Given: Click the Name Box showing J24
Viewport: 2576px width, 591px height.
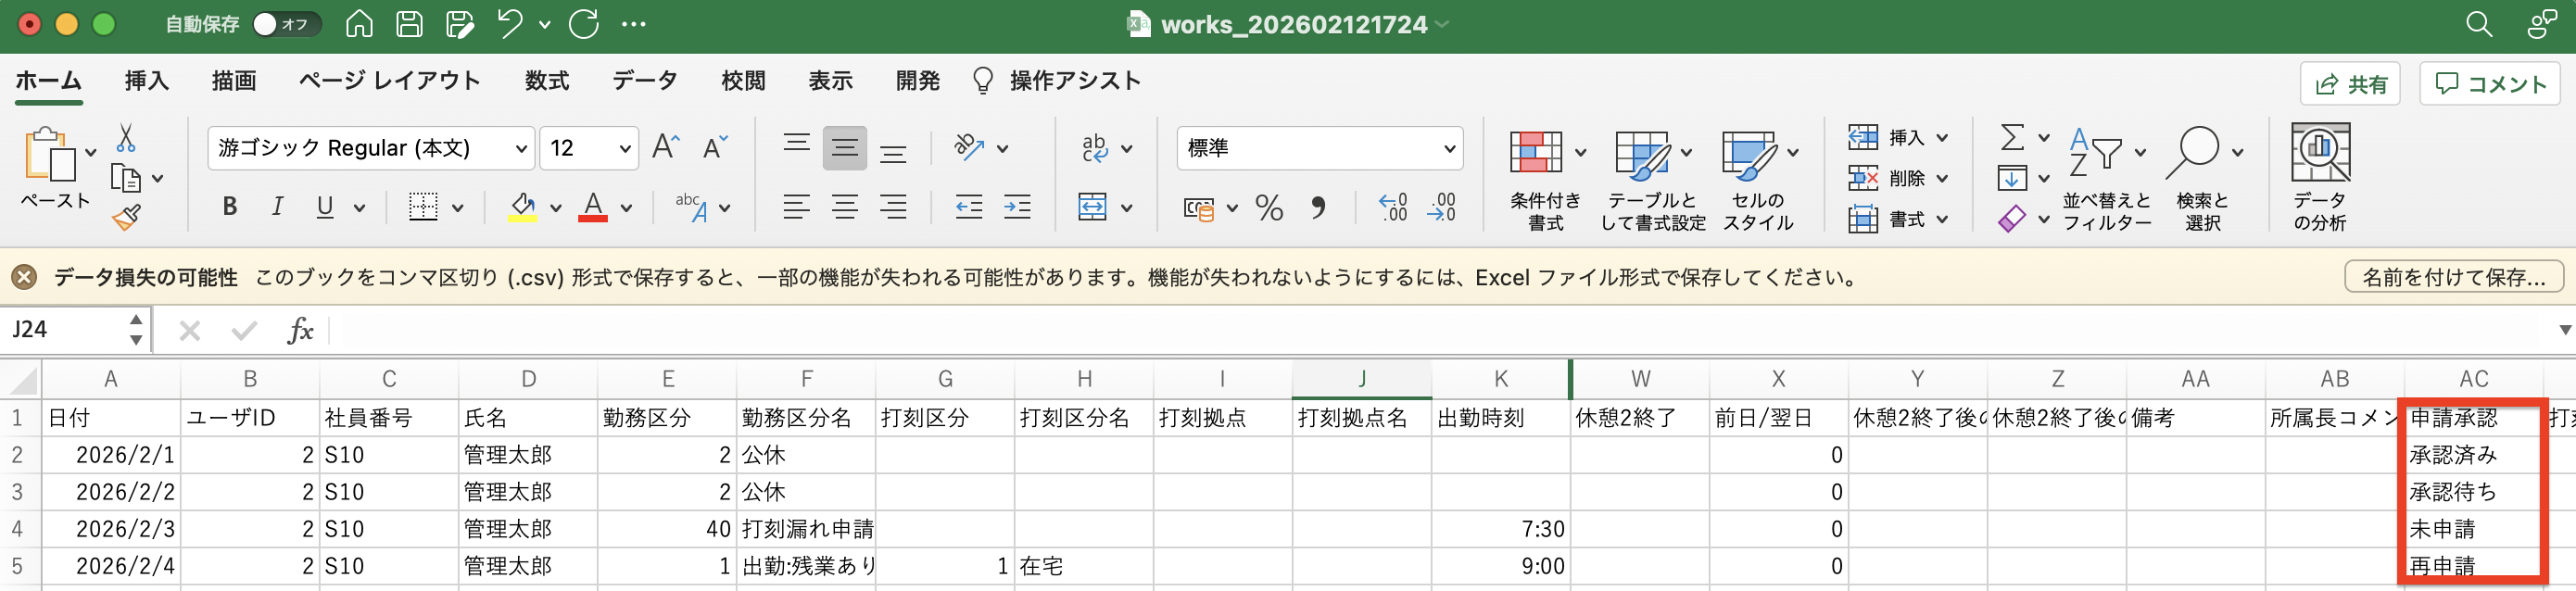Looking at the screenshot, I should [65, 329].
